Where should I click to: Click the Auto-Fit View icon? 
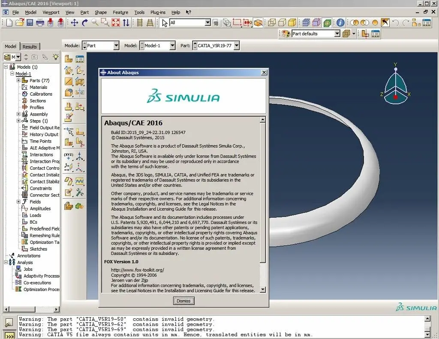click(x=116, y=21)
